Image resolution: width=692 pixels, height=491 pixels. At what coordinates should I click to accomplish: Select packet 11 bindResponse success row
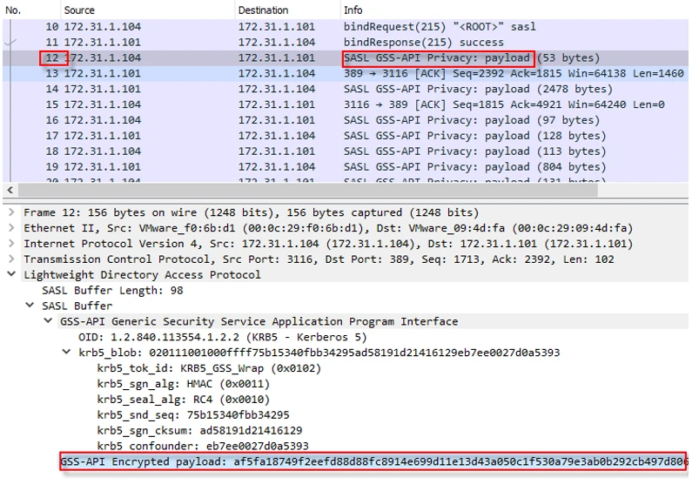[261, 43]
